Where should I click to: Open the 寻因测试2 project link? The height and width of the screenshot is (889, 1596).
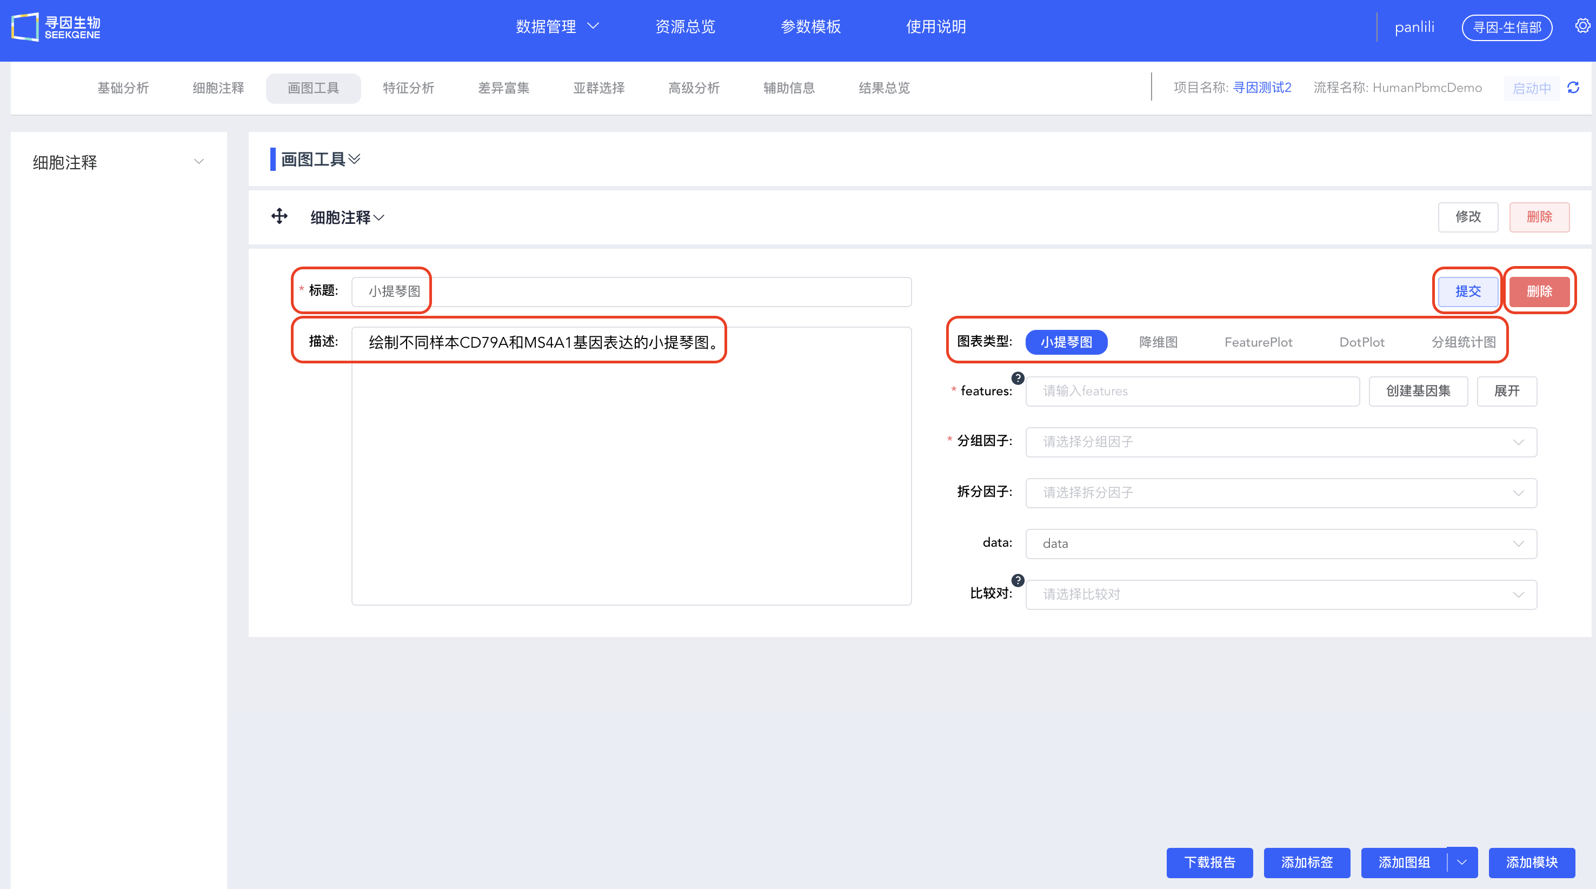click(1262, 88)
